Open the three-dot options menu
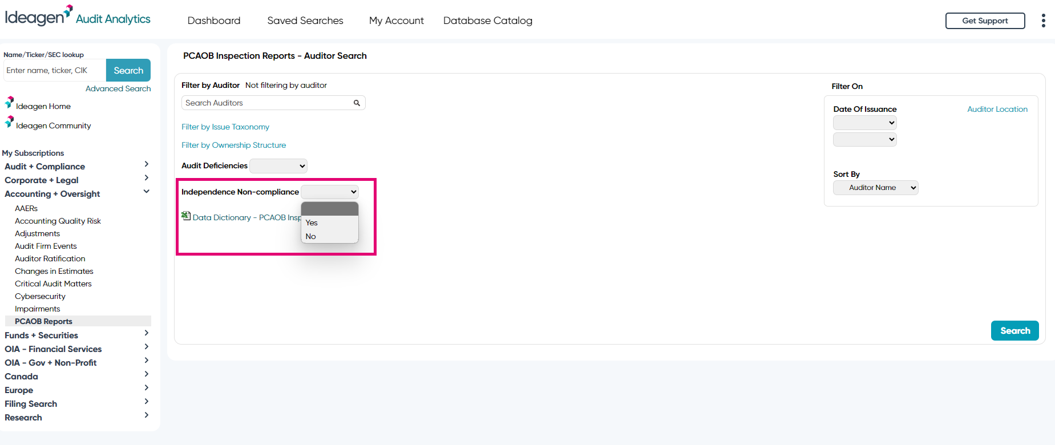This screenshot has height=445, width=1055. [1043, 21]
